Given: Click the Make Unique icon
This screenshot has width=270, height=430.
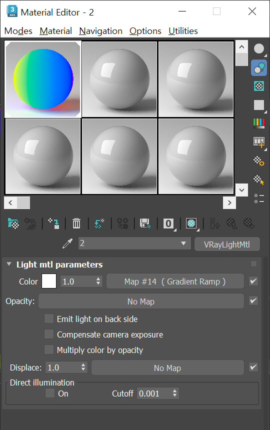Looking at the screenshot, I should [x=122, y=223].
